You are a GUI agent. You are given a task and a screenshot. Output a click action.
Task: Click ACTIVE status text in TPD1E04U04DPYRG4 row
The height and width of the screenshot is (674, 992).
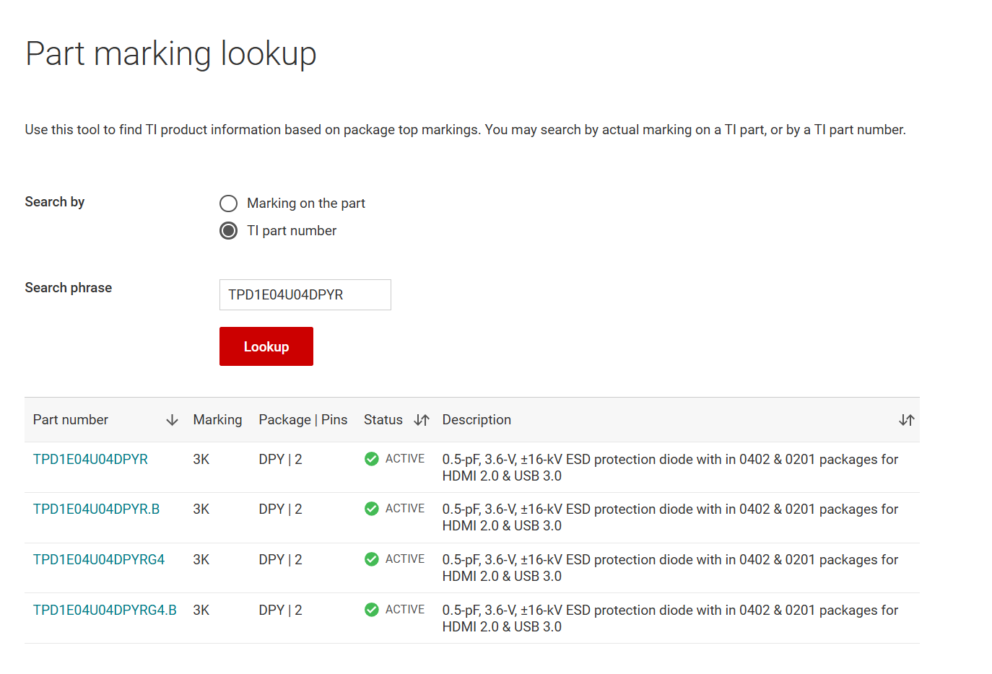point(405,559)
